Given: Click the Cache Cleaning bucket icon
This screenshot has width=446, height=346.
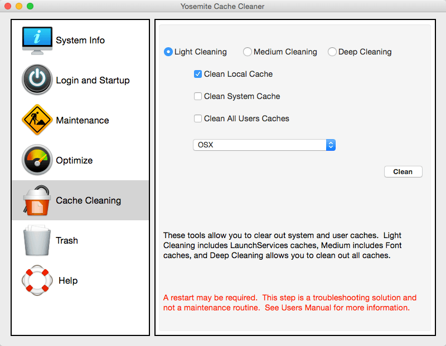Looking at the screenshot, I should pyautogui.click(x=37, y=200).
